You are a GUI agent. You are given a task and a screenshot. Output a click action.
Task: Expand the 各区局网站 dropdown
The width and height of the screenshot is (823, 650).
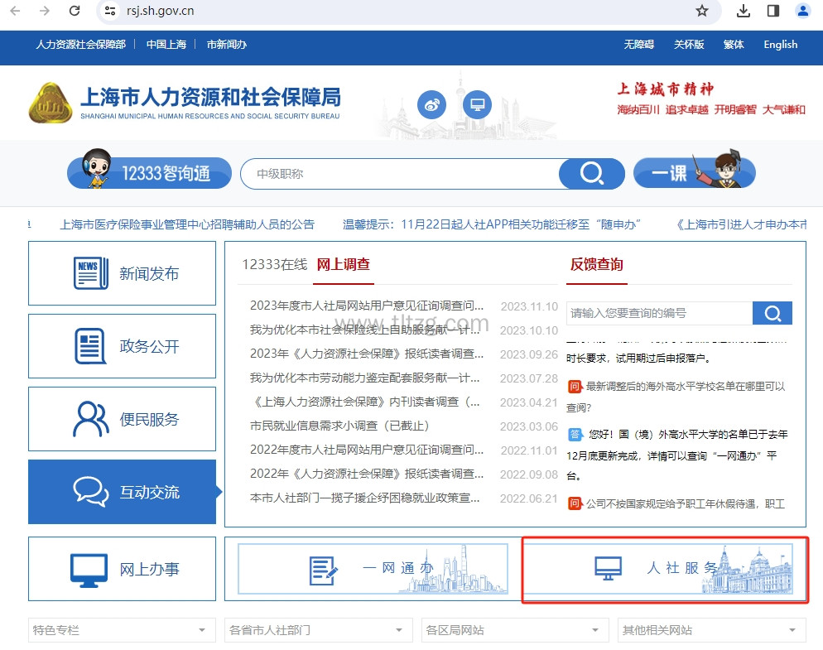pyautogui.click(x=514, y=630)
